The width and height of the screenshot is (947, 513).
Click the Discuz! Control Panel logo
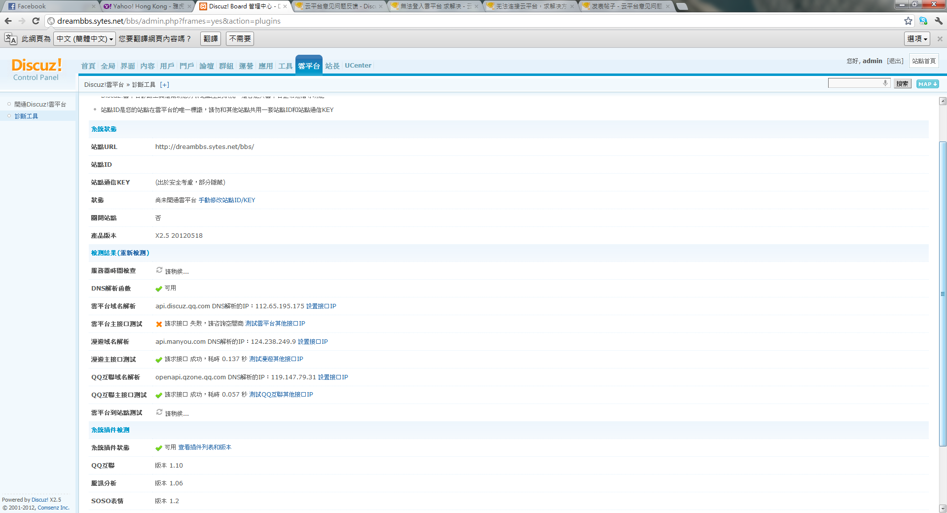point(36,70)
